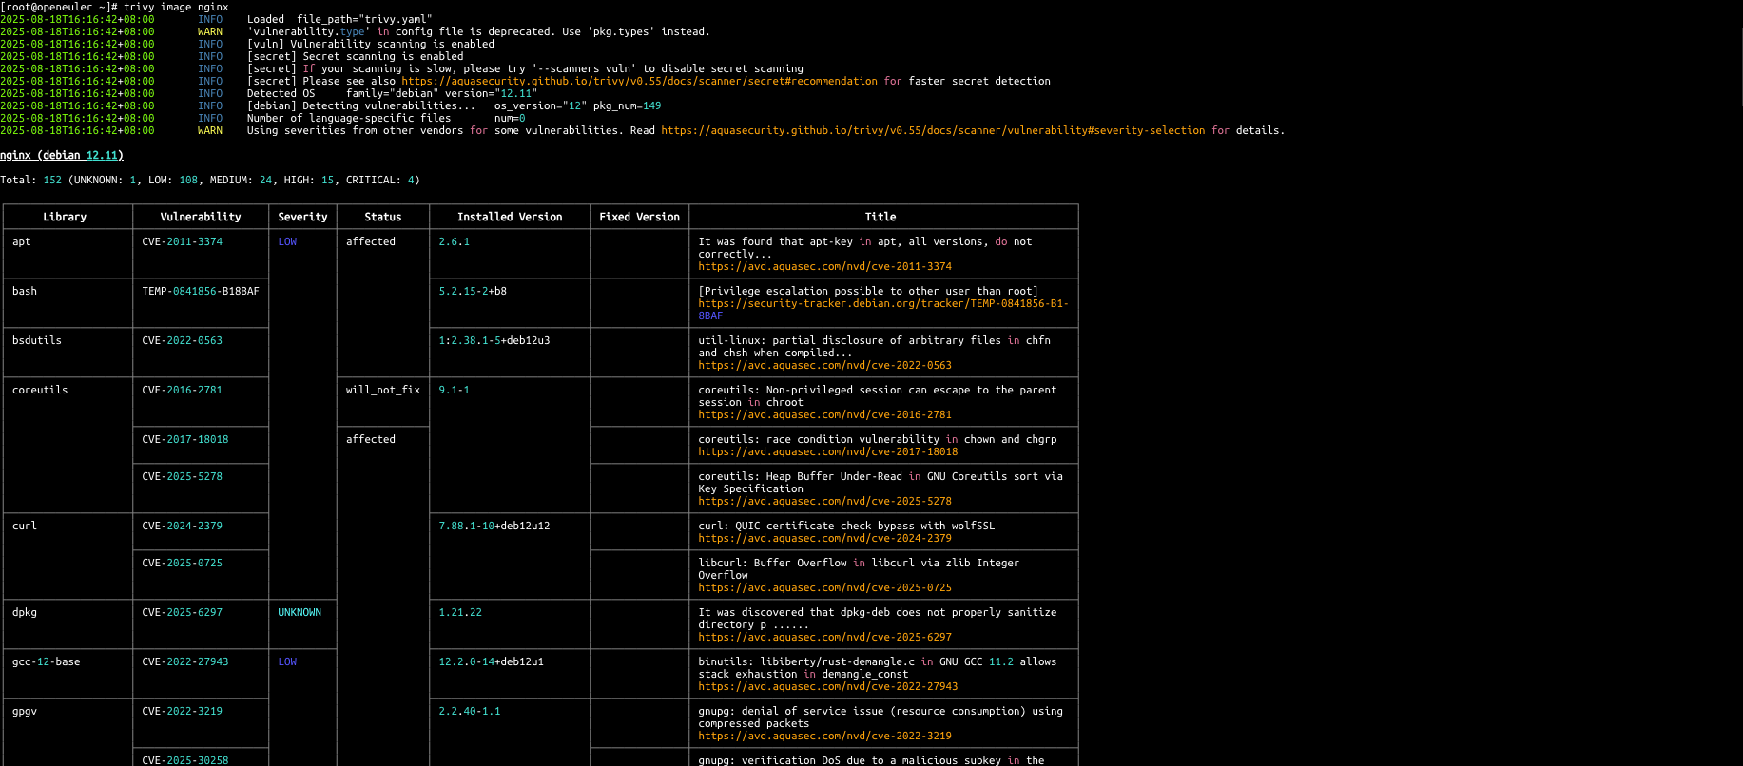Image resolution: width=1743 pixels, height=766 pixels.
Task: Follow the CVE-2022-27943 binutils advisory link
Action: [827, 687]
